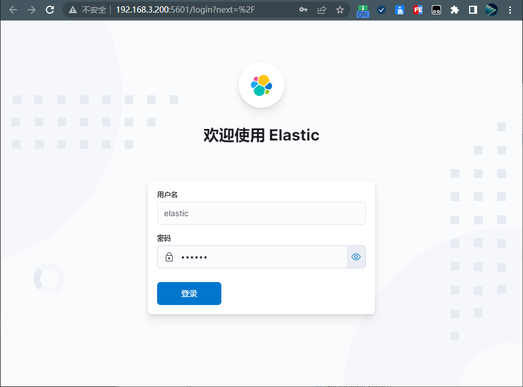Click the dark circular extension icon

(491, 10)
